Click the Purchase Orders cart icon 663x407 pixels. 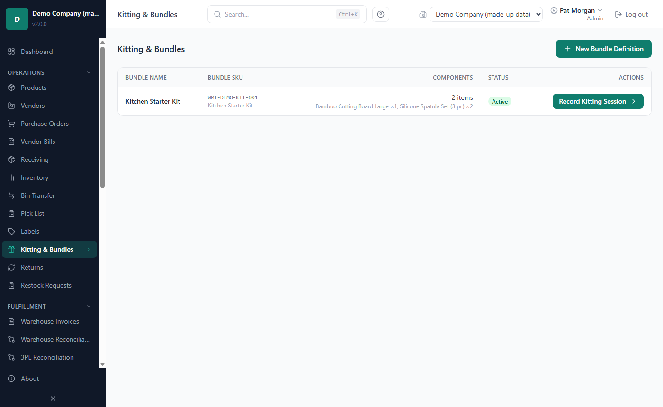click(11, 124)
